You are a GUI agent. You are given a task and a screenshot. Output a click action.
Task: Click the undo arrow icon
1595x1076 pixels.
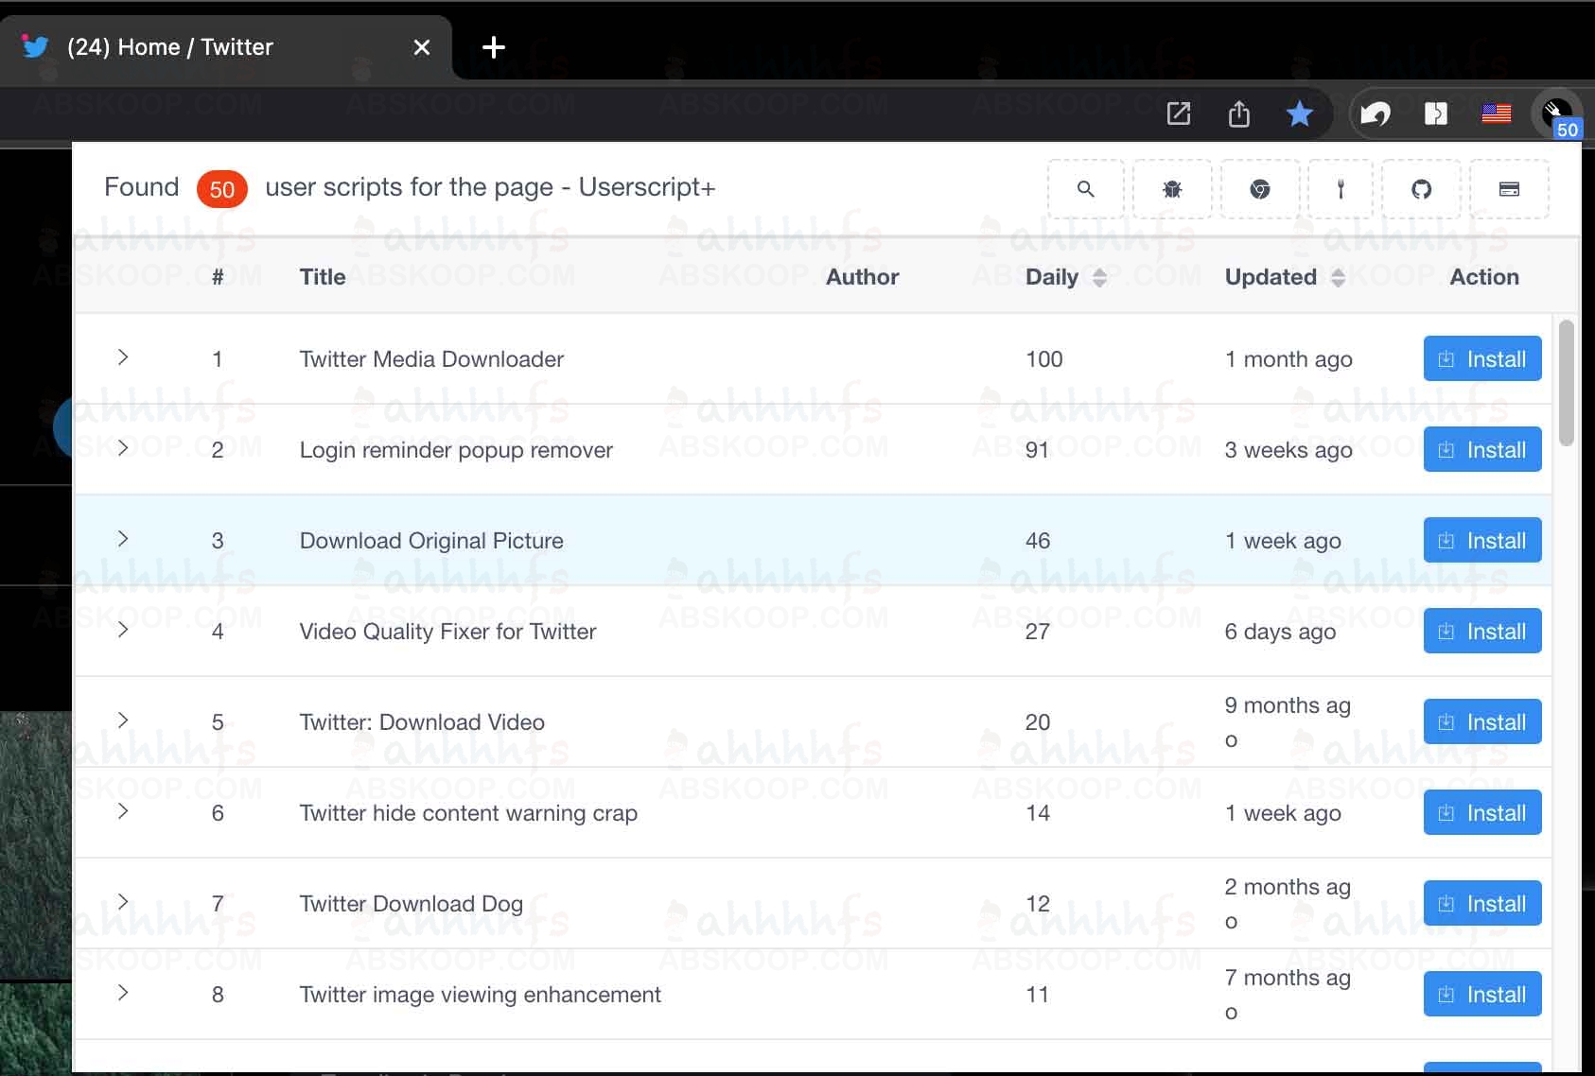tap(1376, 113)
